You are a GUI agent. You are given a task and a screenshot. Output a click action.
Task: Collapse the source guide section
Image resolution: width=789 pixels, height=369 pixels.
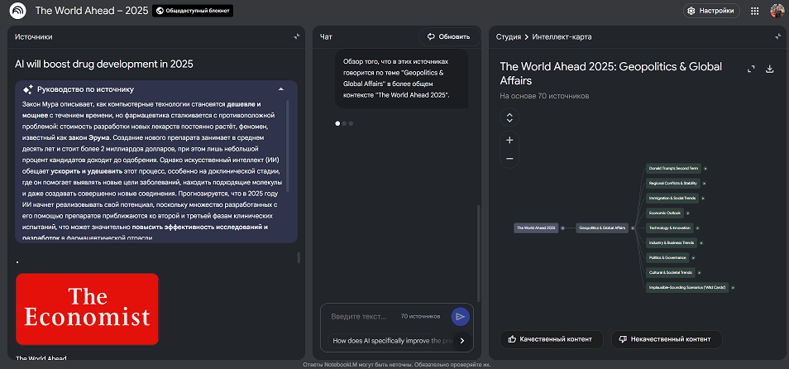point(281,89)
